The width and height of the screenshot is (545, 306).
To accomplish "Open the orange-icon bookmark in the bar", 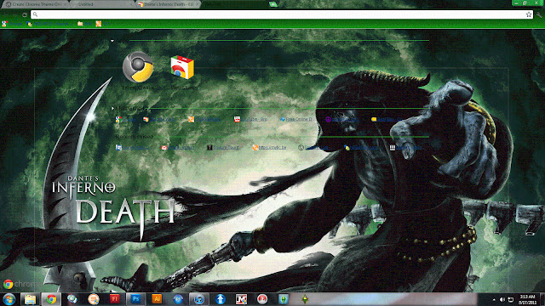I will pos(102,24).
